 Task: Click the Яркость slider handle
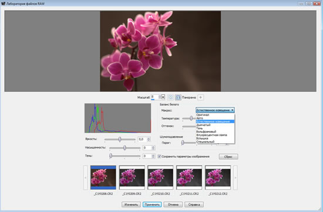(x=120, y=140)
